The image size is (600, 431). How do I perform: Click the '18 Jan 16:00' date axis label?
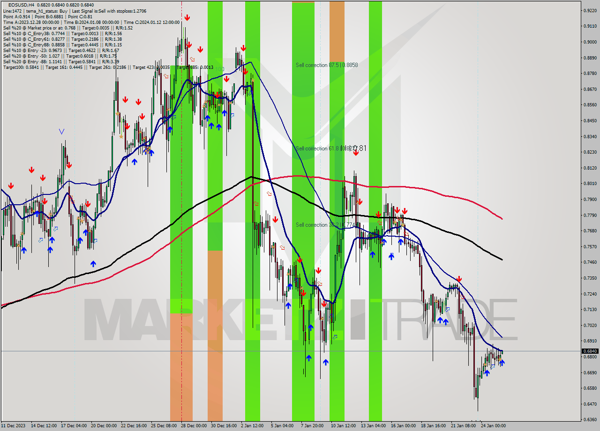tap(433, 426)
